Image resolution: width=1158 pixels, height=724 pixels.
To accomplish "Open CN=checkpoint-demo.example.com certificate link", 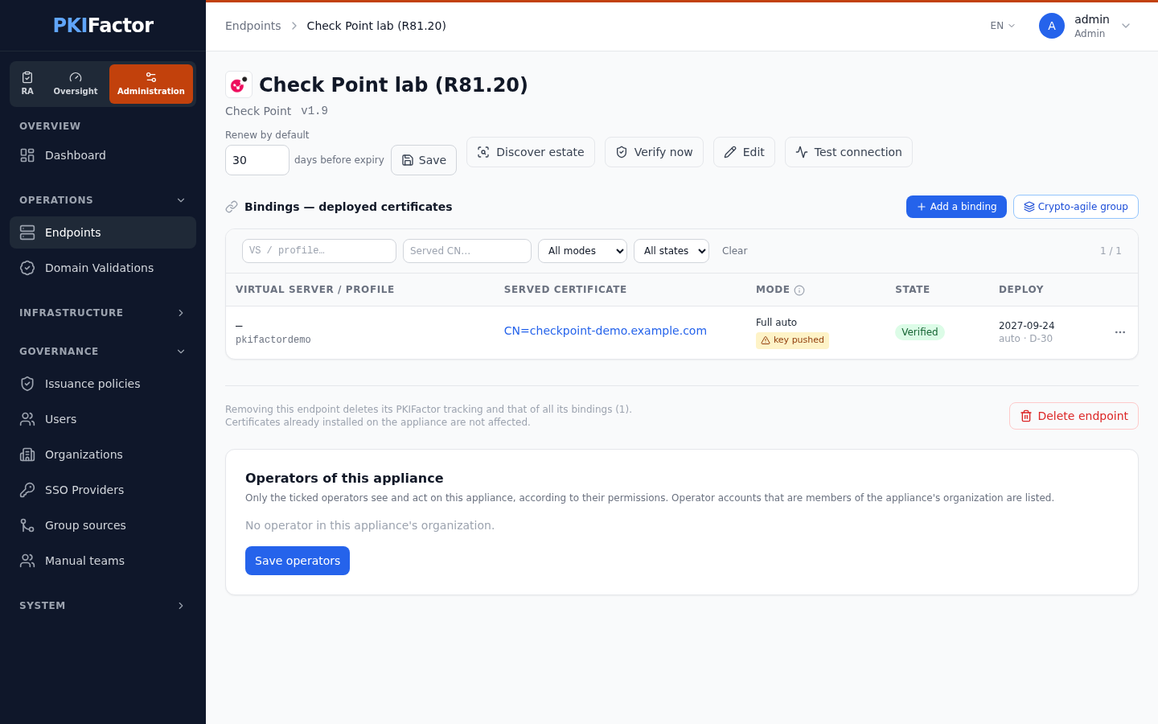I will point(606,331).
